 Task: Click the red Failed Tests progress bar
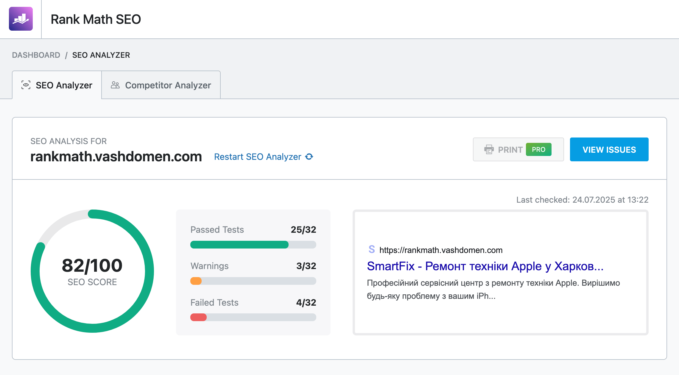click(198, 317)
